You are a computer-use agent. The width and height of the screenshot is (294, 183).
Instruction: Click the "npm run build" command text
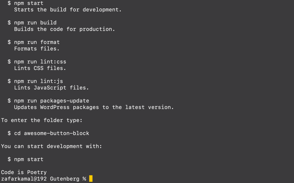click(x=35, y=23)
